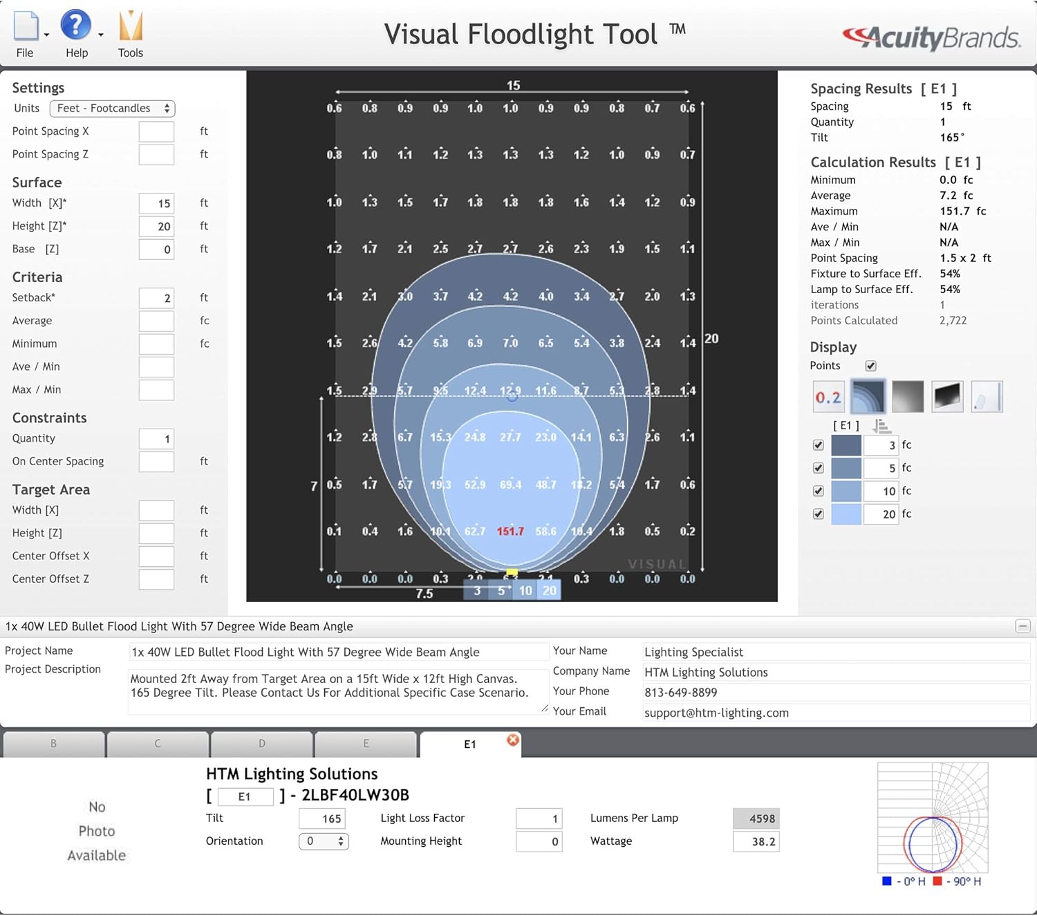Screen dimensions: 1037x916
Task: Click the Criteria Average field
Action: [x=156, y=321]
